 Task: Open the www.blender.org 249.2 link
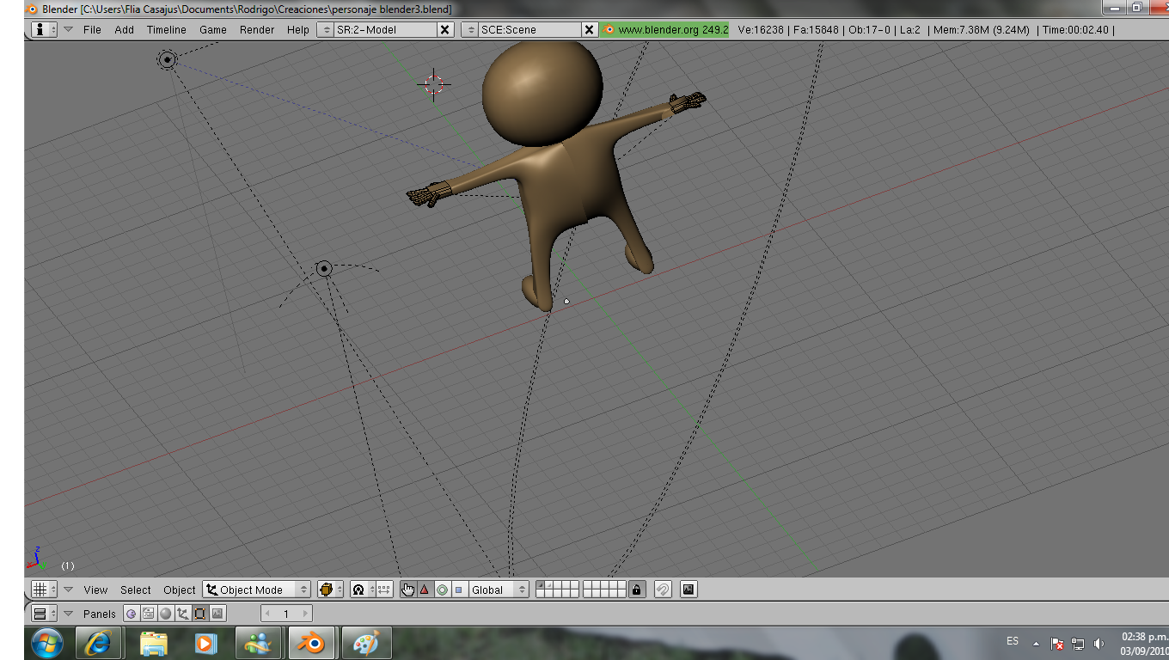pyautogui.click(x=665, y=29)
